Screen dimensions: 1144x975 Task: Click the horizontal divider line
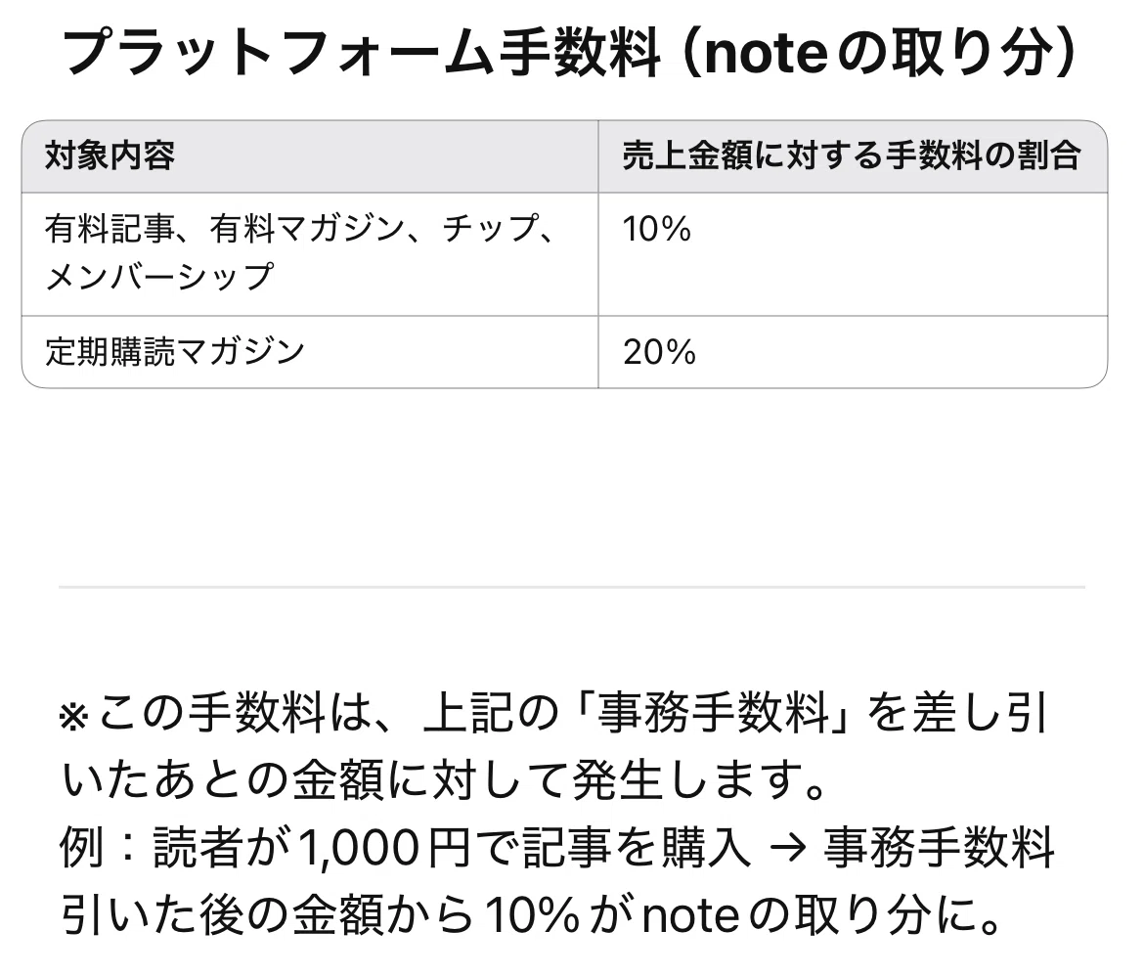(x=572, y=586)
